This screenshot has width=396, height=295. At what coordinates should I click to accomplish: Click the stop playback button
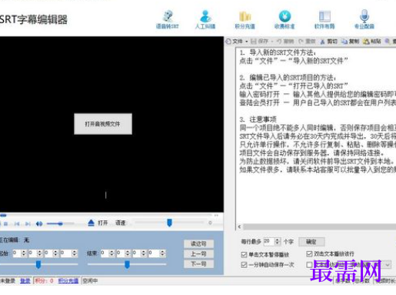tap(5, 223)
